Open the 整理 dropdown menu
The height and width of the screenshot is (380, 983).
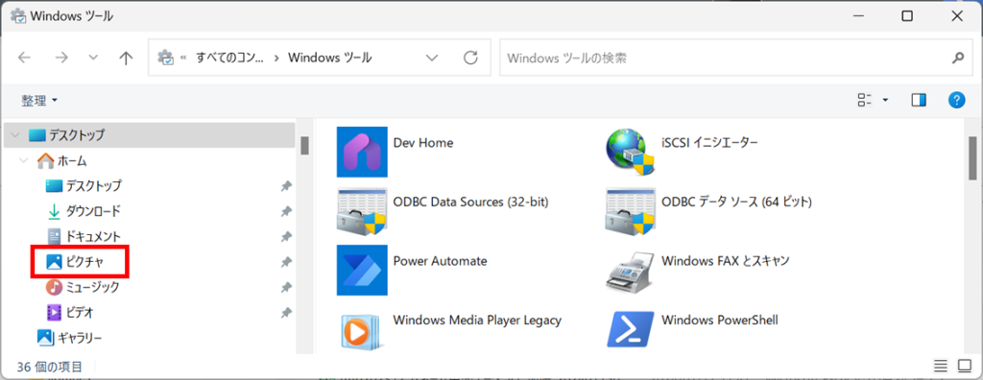click(x=39, y=101)
